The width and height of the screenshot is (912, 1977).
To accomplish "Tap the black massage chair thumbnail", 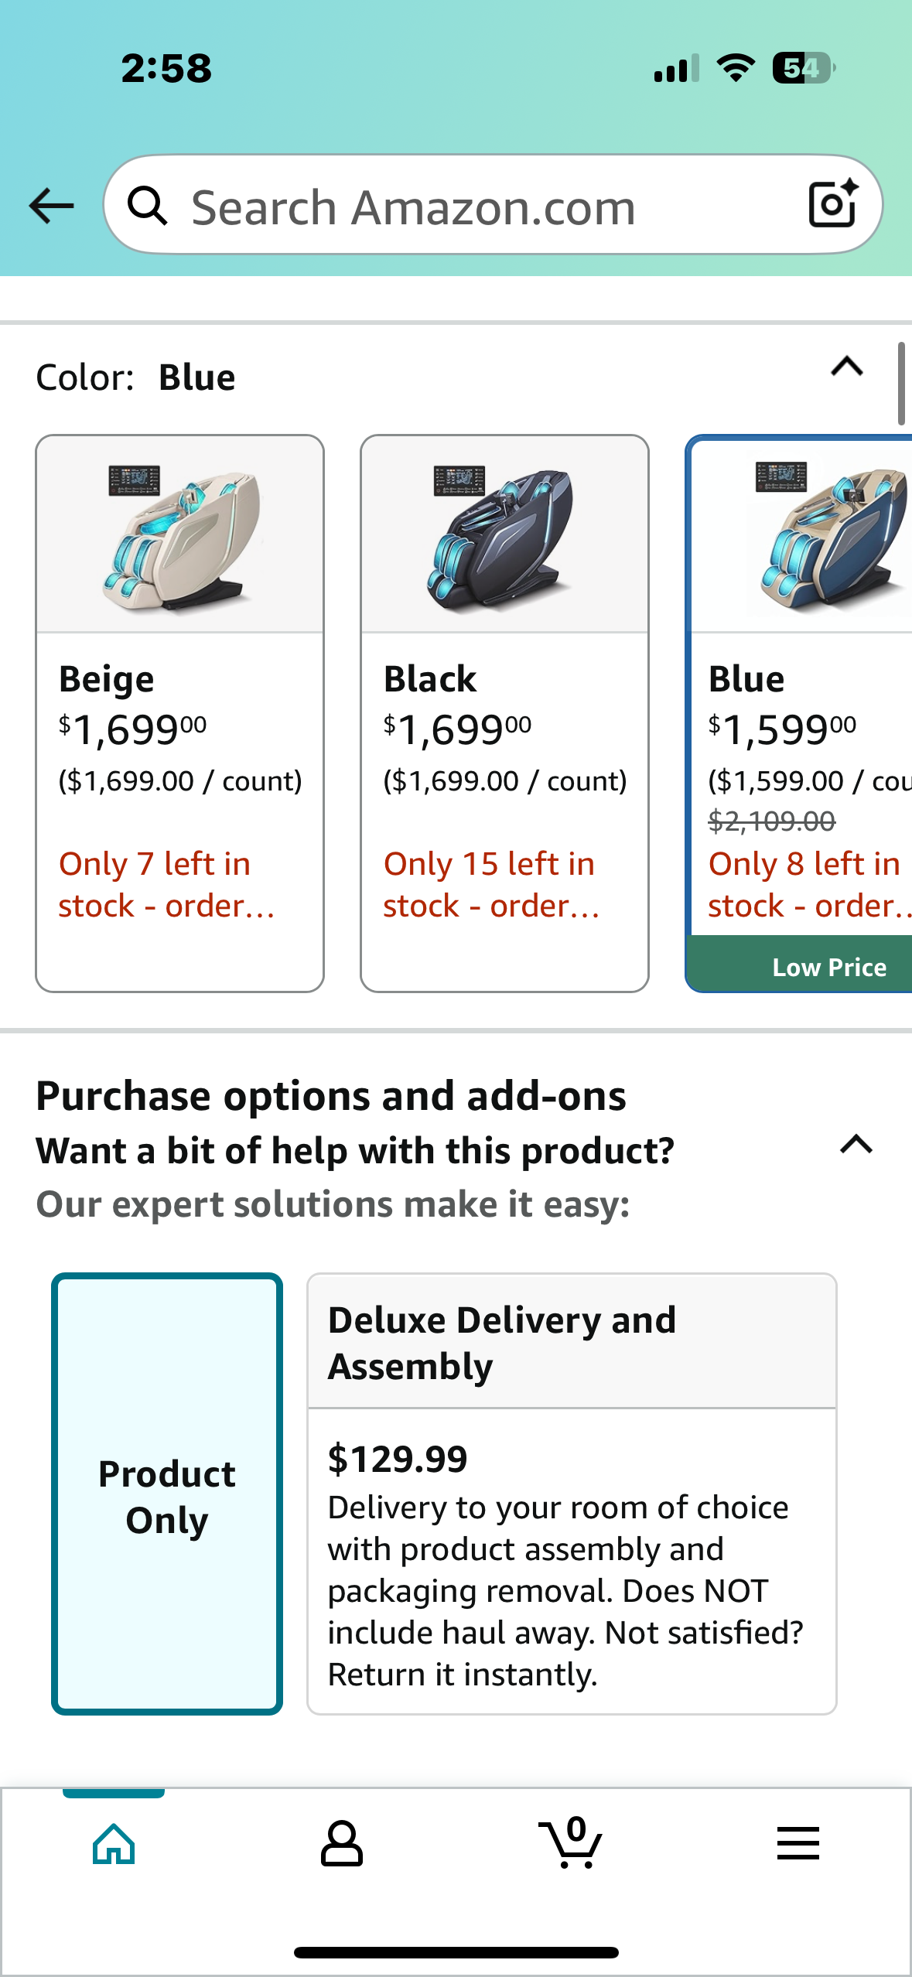I will click(x=504, y=534).
